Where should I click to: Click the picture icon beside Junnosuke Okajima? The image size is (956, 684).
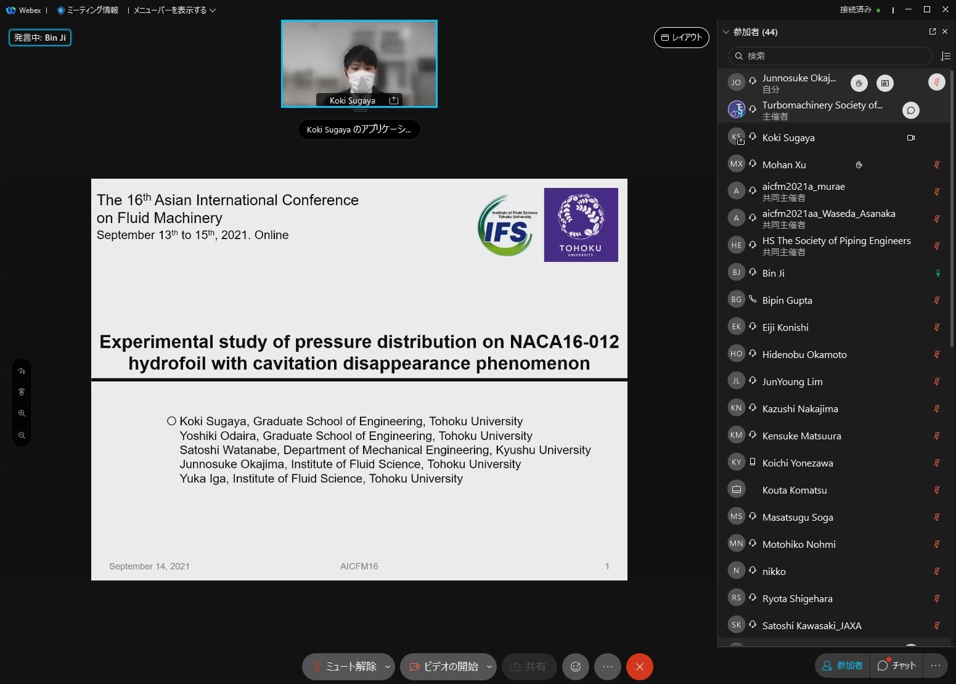pos(885,83)
